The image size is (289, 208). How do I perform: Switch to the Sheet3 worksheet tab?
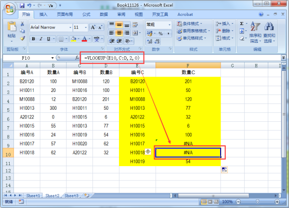[x=71, y=195]
